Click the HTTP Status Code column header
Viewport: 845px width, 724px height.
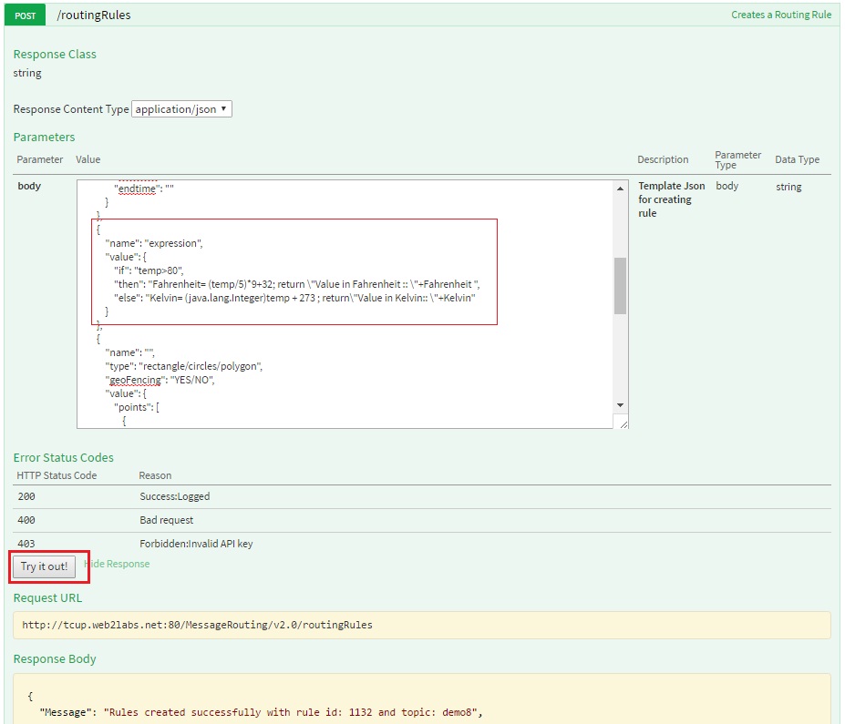pyautogui.click(x=57, y=475)
